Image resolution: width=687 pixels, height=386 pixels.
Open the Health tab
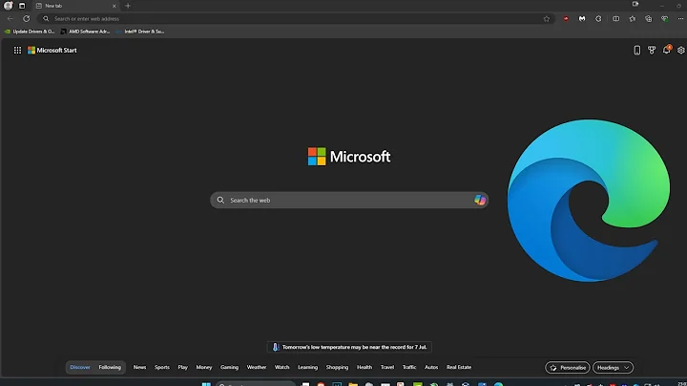(x=364, y=367)
